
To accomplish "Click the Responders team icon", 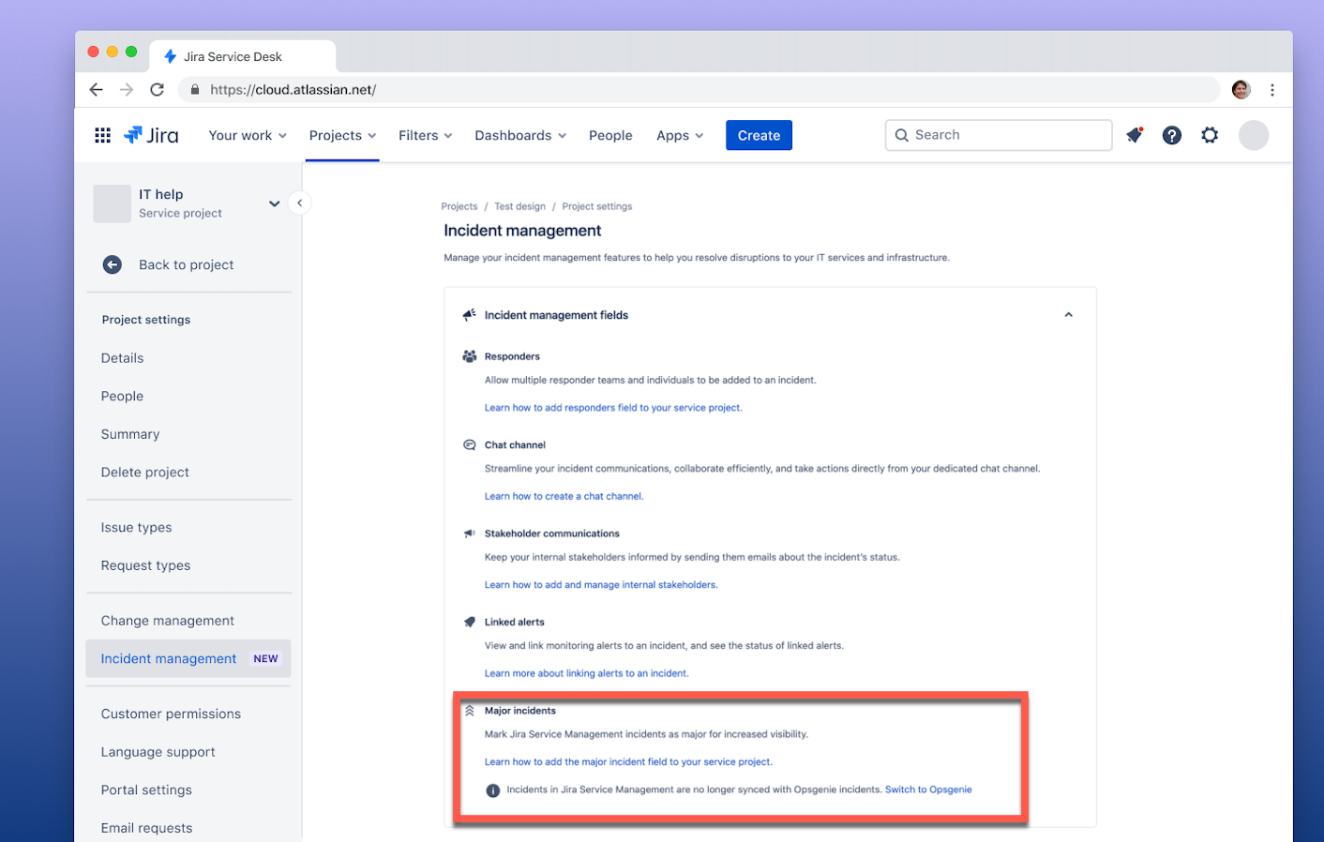I will pyautogui.click(x=470, y=356).
